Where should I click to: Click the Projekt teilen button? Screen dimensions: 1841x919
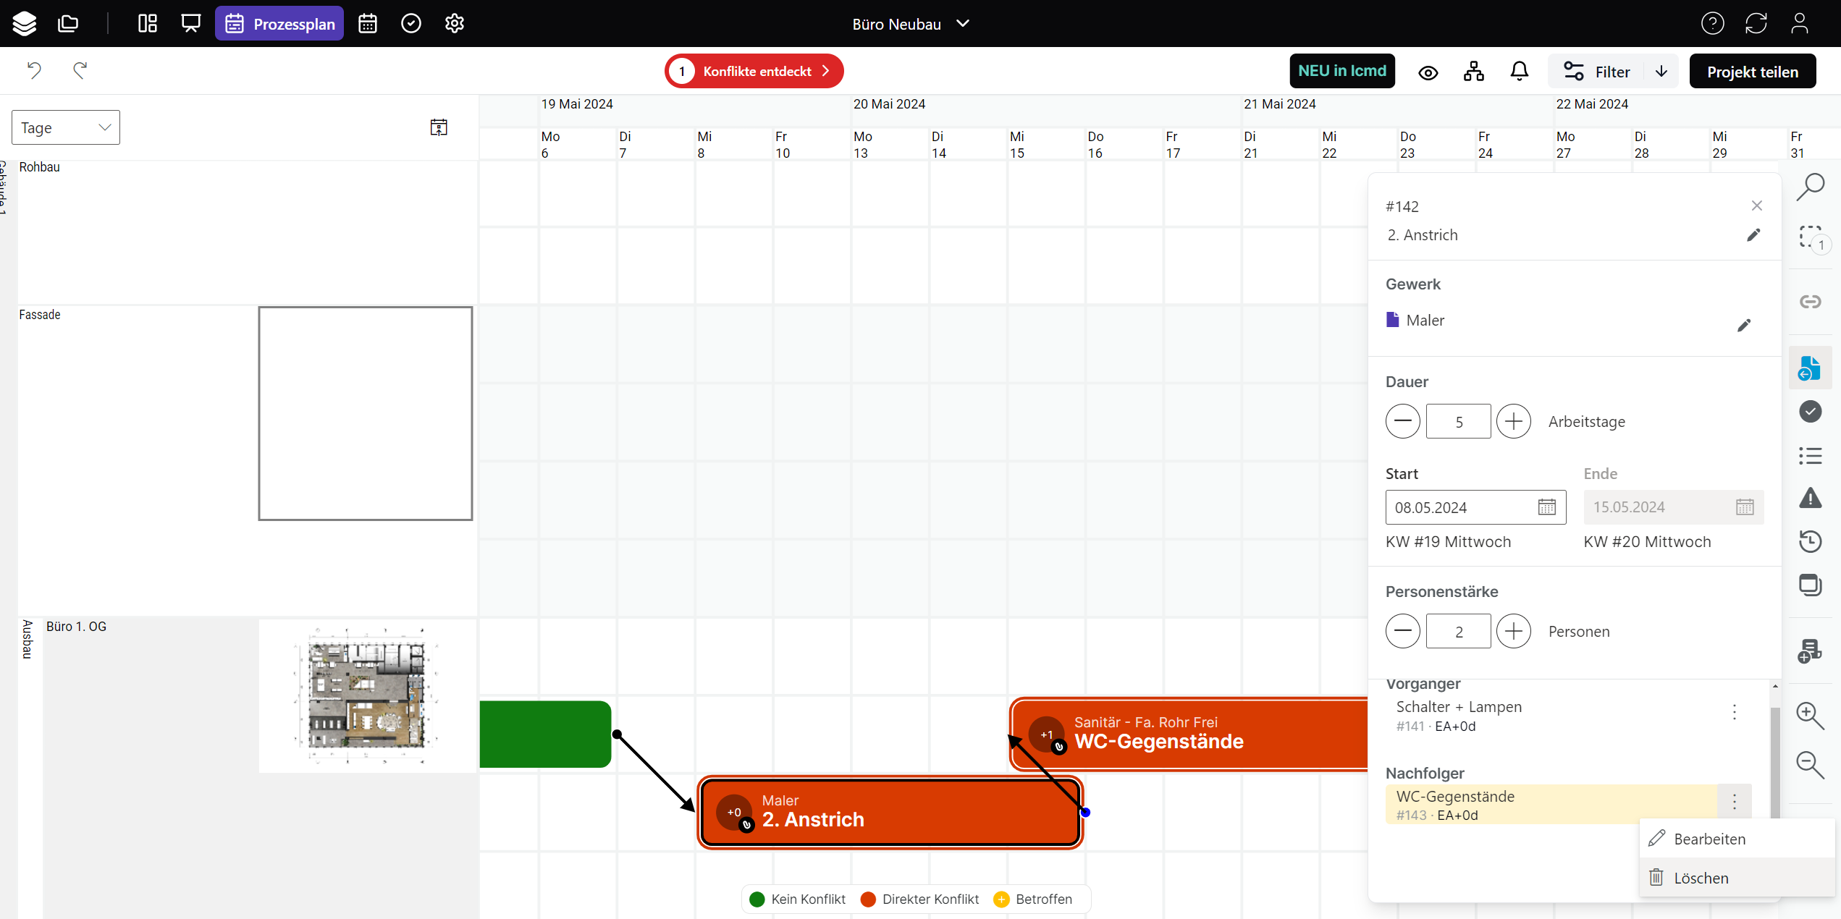coord(1752,72)
